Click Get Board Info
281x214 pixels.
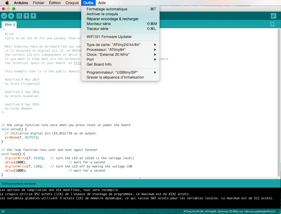point(120,64)
